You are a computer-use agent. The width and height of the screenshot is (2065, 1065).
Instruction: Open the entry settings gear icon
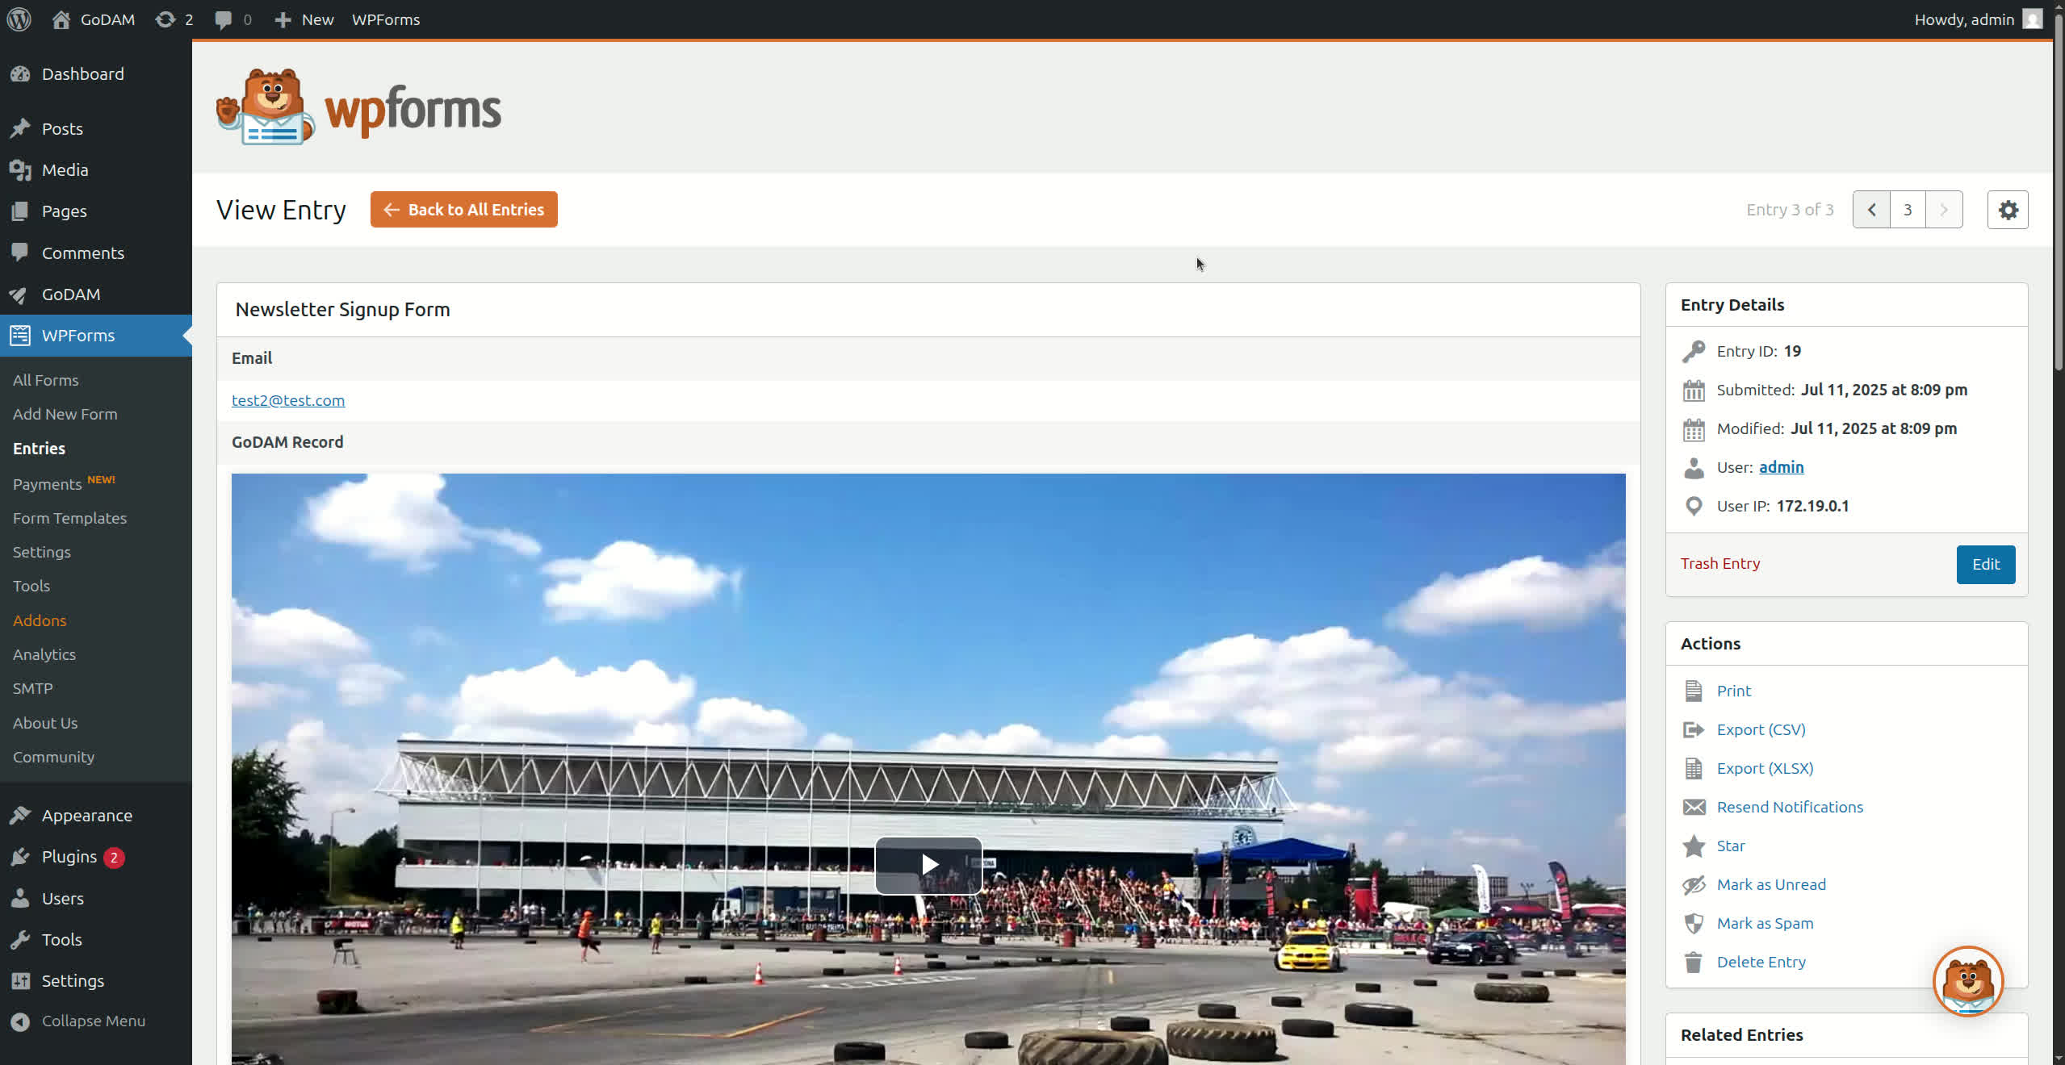[2008, 210]
